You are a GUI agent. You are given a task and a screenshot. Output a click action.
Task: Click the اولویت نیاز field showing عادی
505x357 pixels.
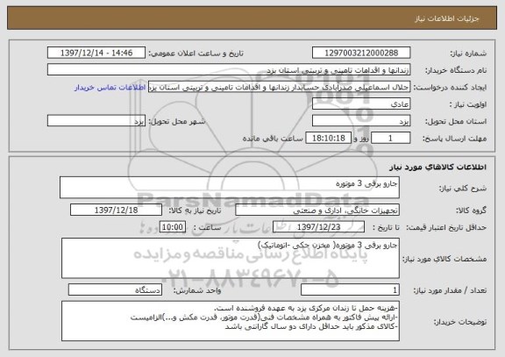click(x=361, y=104)
